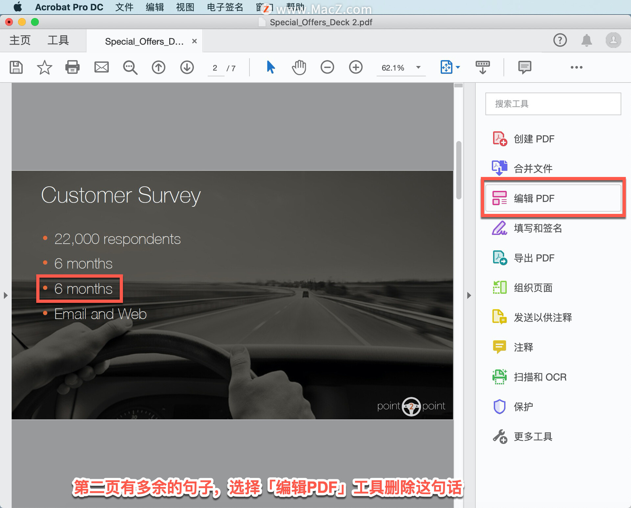
Task: Open more tools ellipsis in toolbar
Action: [x=576, y=67]
